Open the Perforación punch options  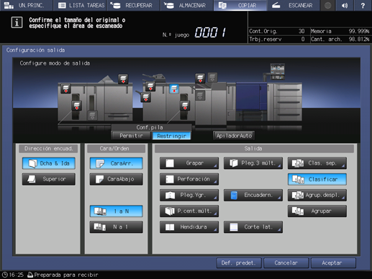tap(189, 179)
